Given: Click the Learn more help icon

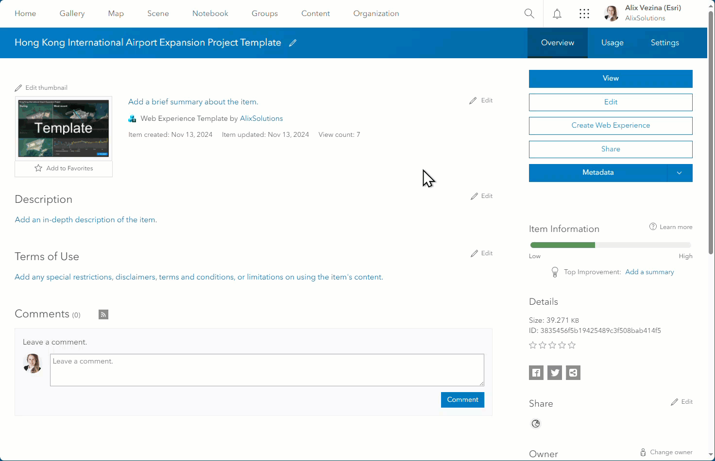Looking at the screenshot, I should point(653,227).
